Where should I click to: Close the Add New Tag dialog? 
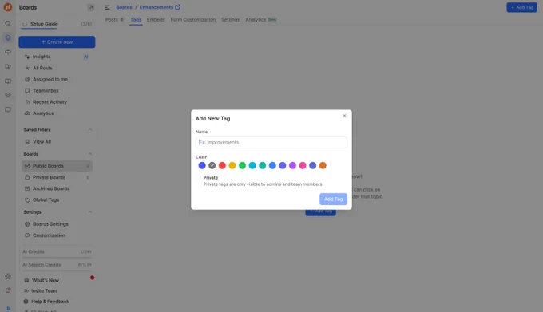(344, 116)
